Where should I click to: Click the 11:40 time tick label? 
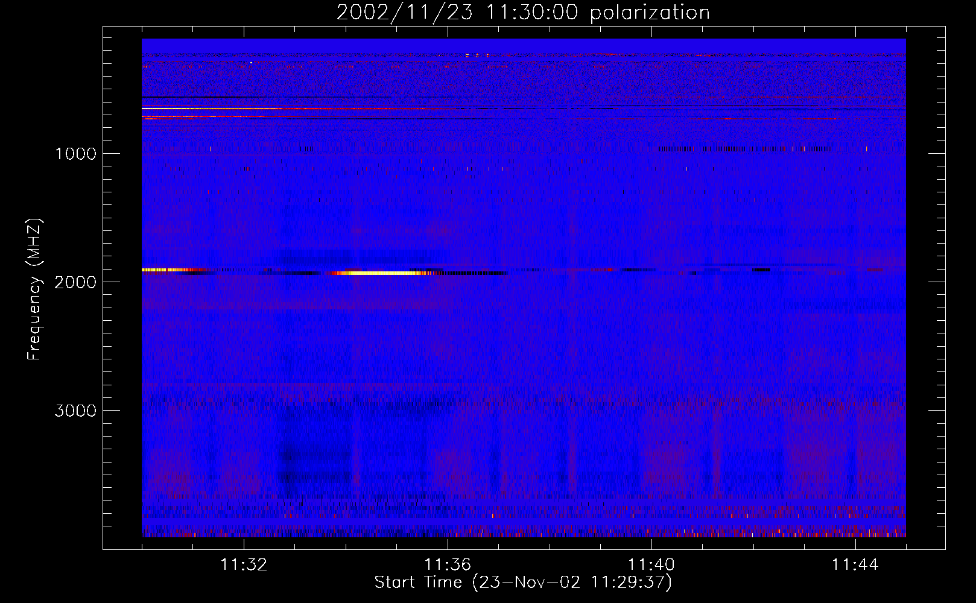[x=651, y=565]
